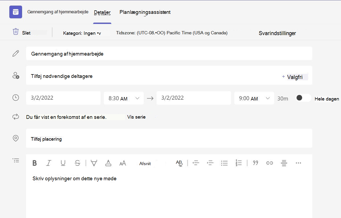
Task: Insert a hyperlink
Action: [x=270, y=163]
